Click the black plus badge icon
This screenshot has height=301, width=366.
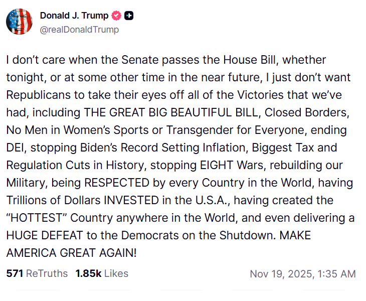tap(129, 16)
